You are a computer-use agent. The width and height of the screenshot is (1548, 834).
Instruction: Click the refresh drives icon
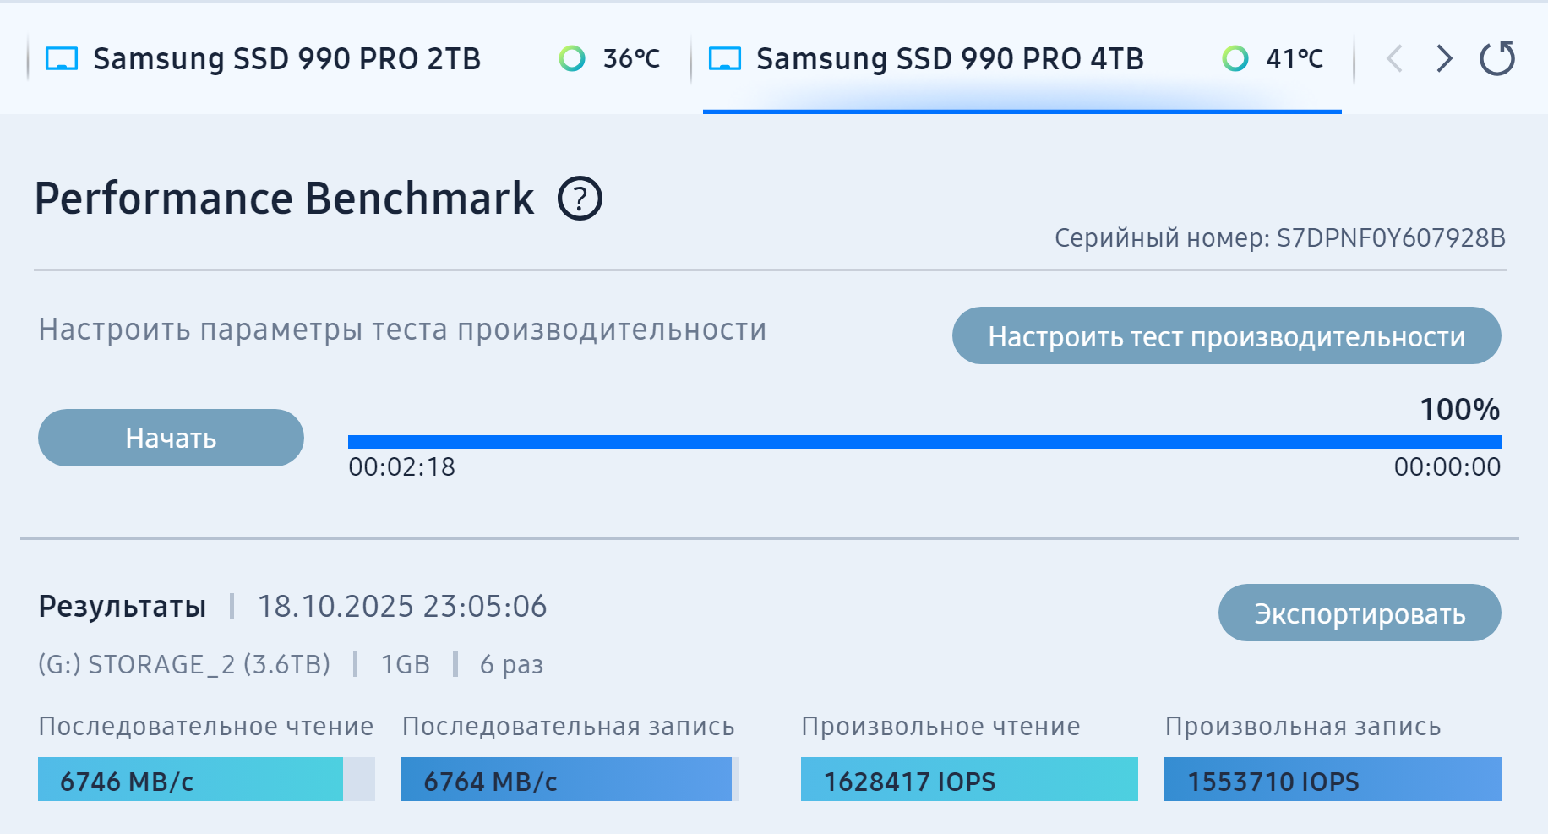tap(1496, 58)
